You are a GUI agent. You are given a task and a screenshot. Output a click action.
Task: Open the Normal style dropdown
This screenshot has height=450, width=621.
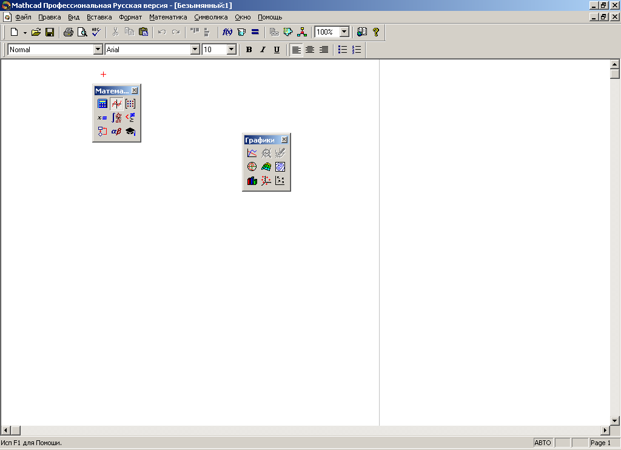[x=98, y=50]
